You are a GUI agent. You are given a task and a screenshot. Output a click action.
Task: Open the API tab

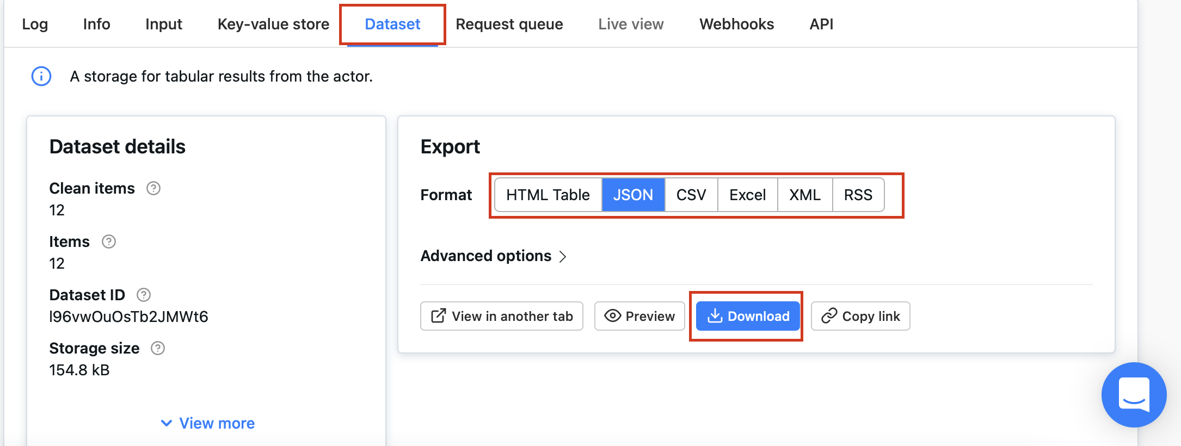(821, 24)
